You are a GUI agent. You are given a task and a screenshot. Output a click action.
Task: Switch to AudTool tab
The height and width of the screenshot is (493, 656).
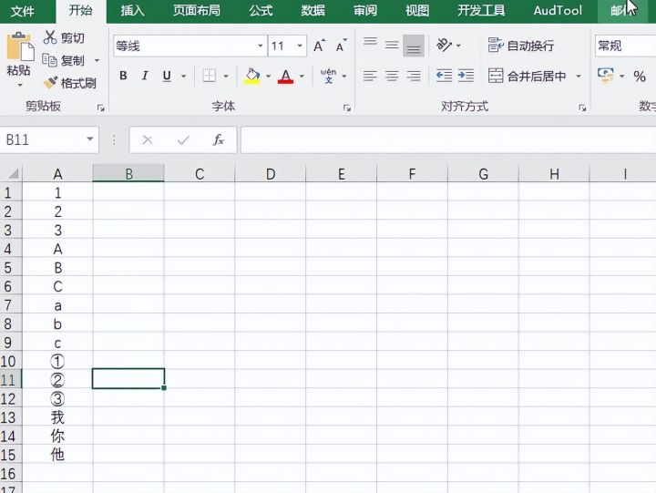pos(558,10)
